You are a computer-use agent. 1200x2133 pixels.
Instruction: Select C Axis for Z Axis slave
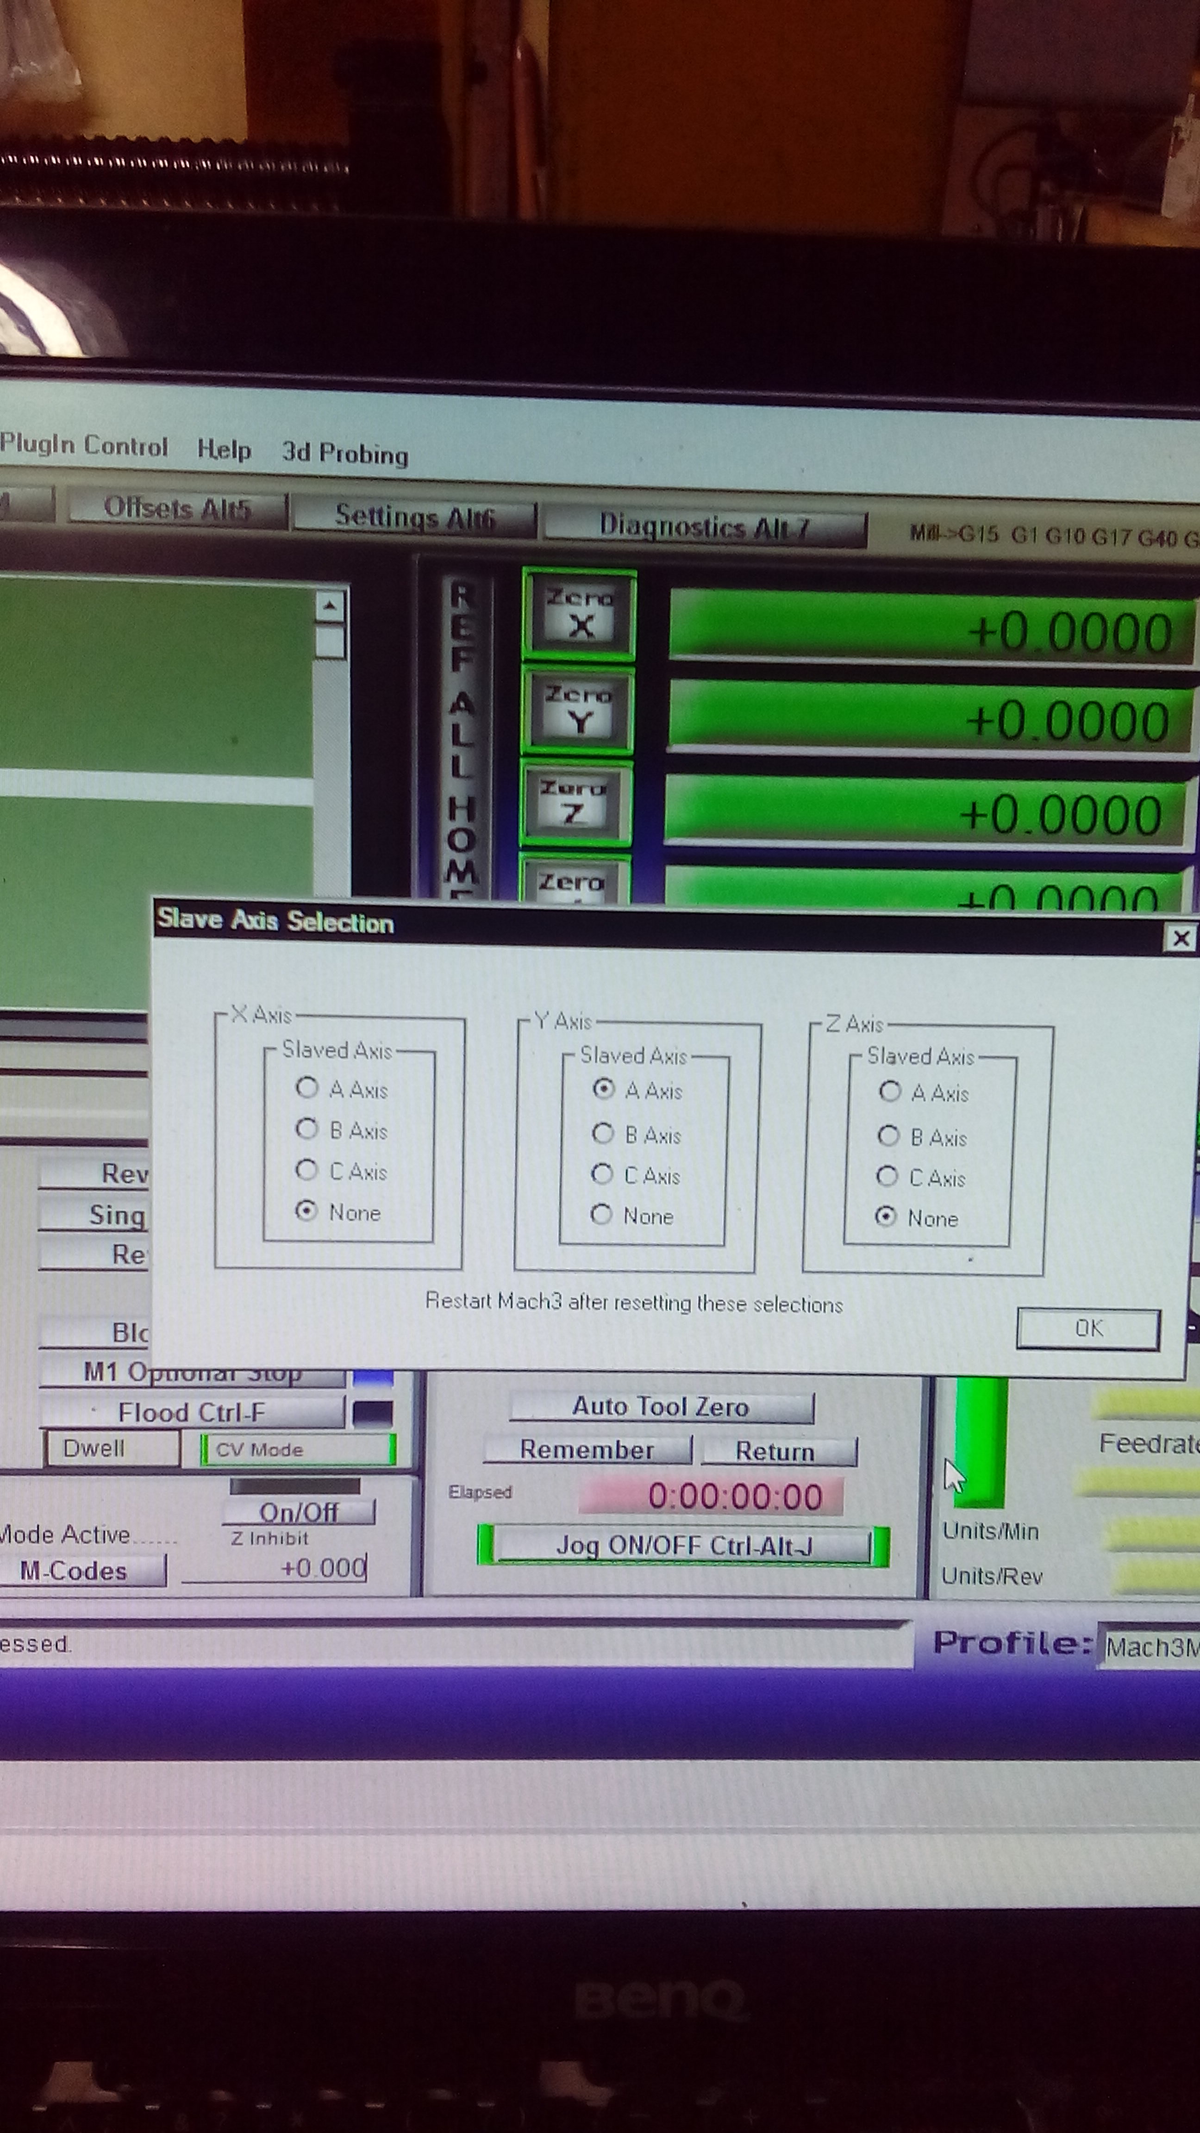(887, 1176)
